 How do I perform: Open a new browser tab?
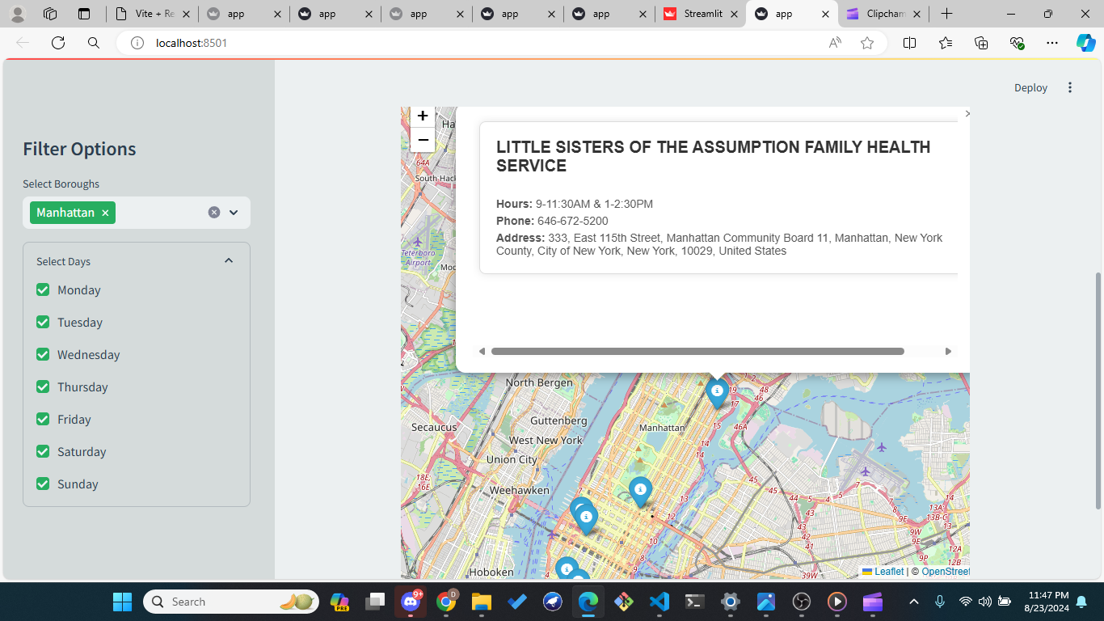[x=947, y=14]
